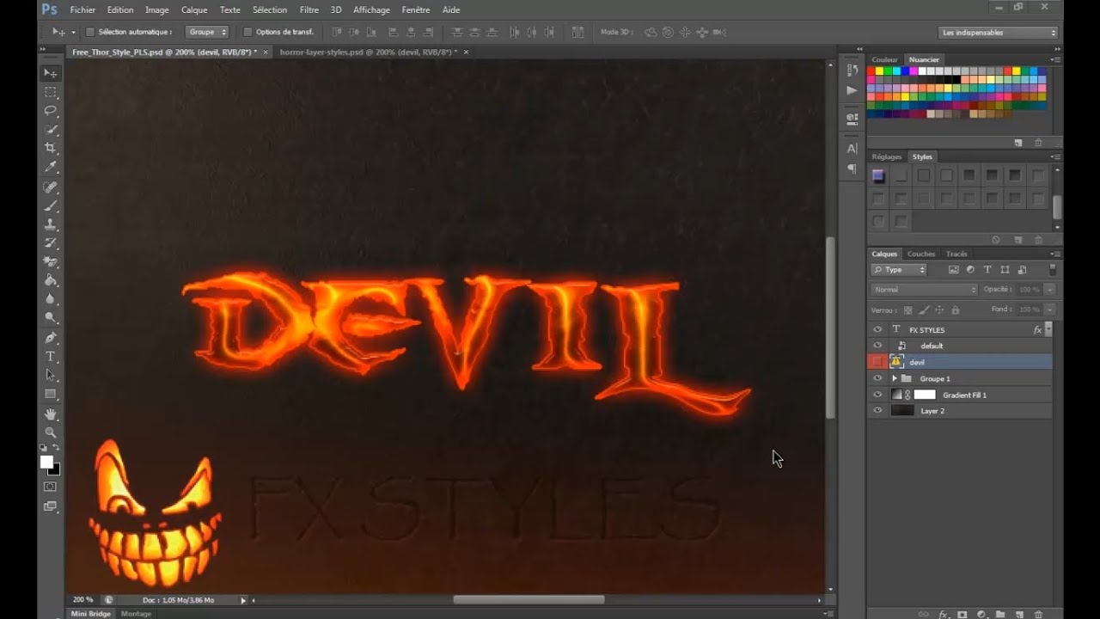Select the Brush tool
Image resolution: width=1100 pixels, height=619 pixels.
51,205
